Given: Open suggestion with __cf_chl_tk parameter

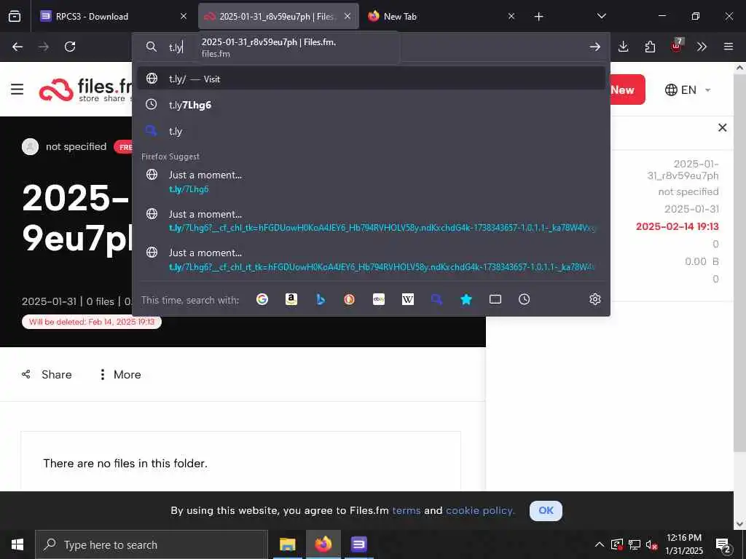Looking at the screenshot, I should pos(371,221).
